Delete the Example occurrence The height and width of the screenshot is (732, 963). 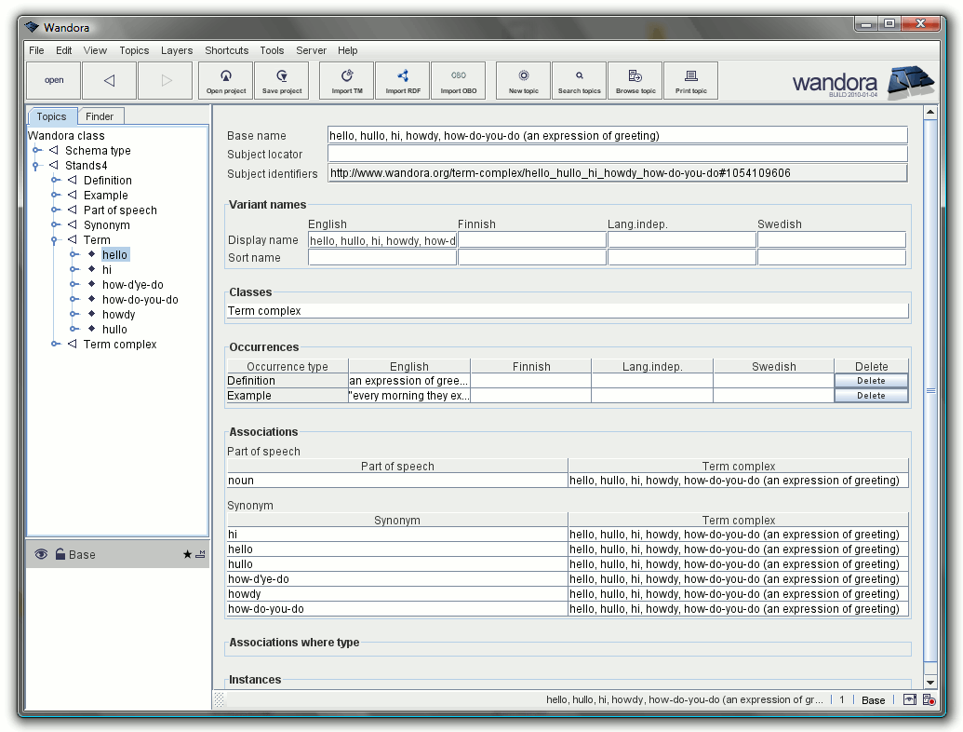(870, 395)
